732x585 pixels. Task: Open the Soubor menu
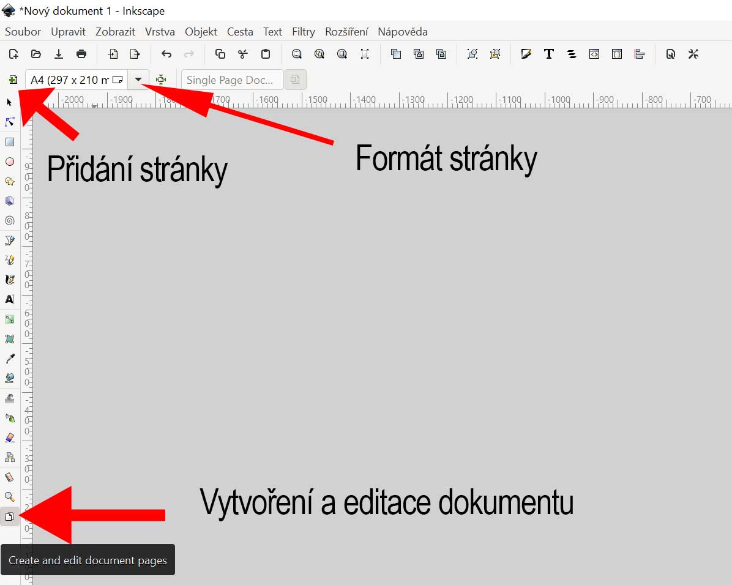(23, 32)
